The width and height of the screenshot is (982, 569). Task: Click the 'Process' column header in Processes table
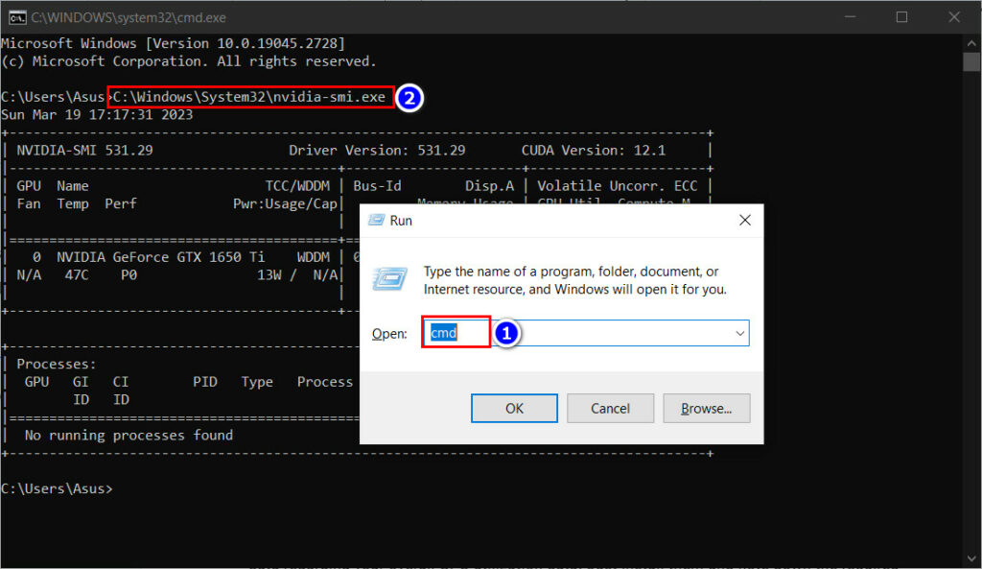tap(325, 382)
